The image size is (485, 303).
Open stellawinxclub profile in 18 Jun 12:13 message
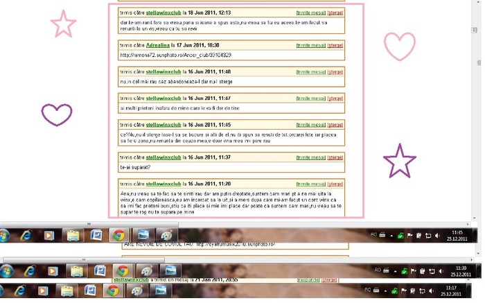(x=161, y=12)
